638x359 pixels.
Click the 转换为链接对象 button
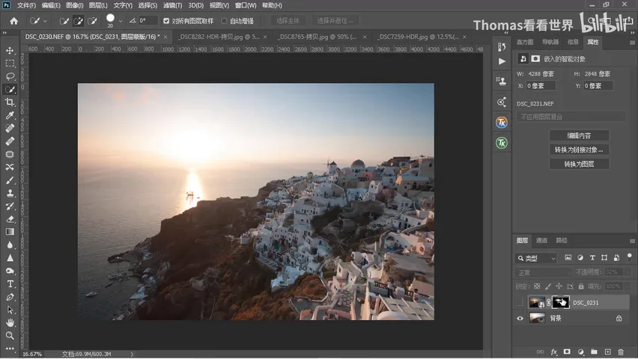(579, 150)
